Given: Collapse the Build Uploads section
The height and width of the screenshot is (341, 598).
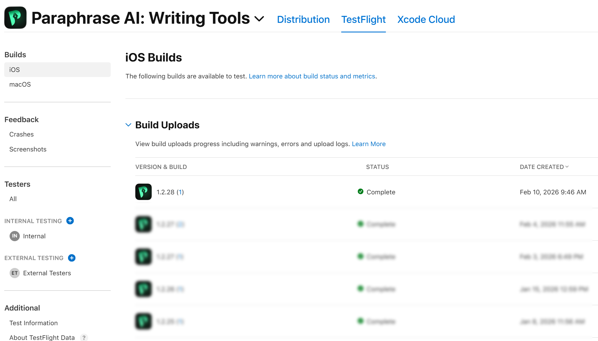Looking at the screenshot, I should [x=128, y=125].
